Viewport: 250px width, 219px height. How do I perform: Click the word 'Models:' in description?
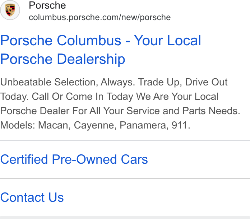(18, 125)
